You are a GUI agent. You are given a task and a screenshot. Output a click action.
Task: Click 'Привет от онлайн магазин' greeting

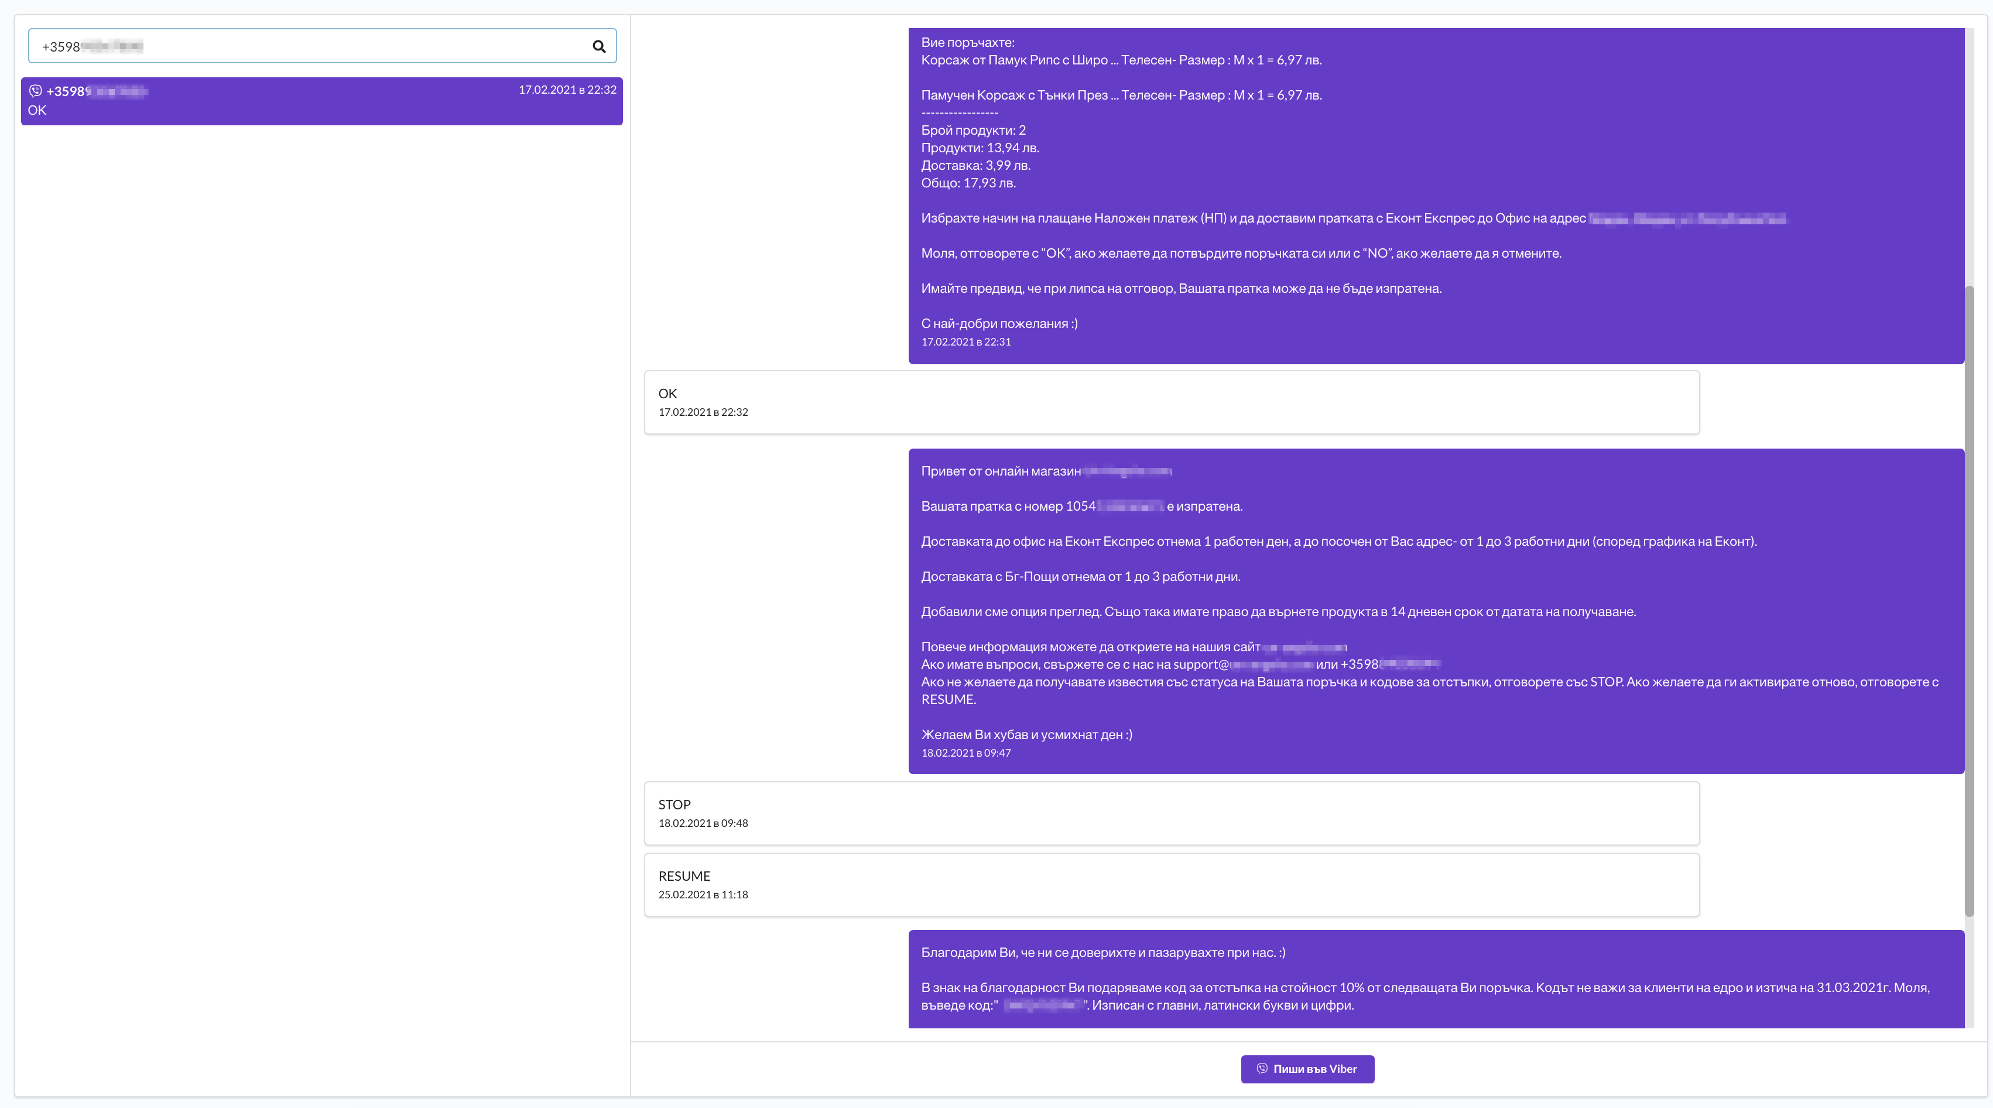click(1001, 471)
